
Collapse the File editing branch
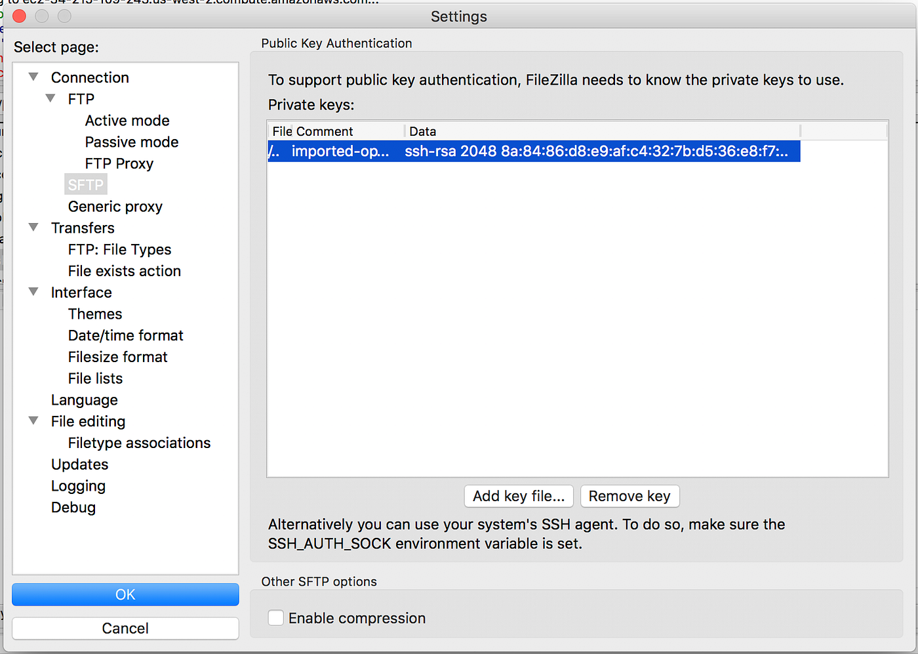33,421
